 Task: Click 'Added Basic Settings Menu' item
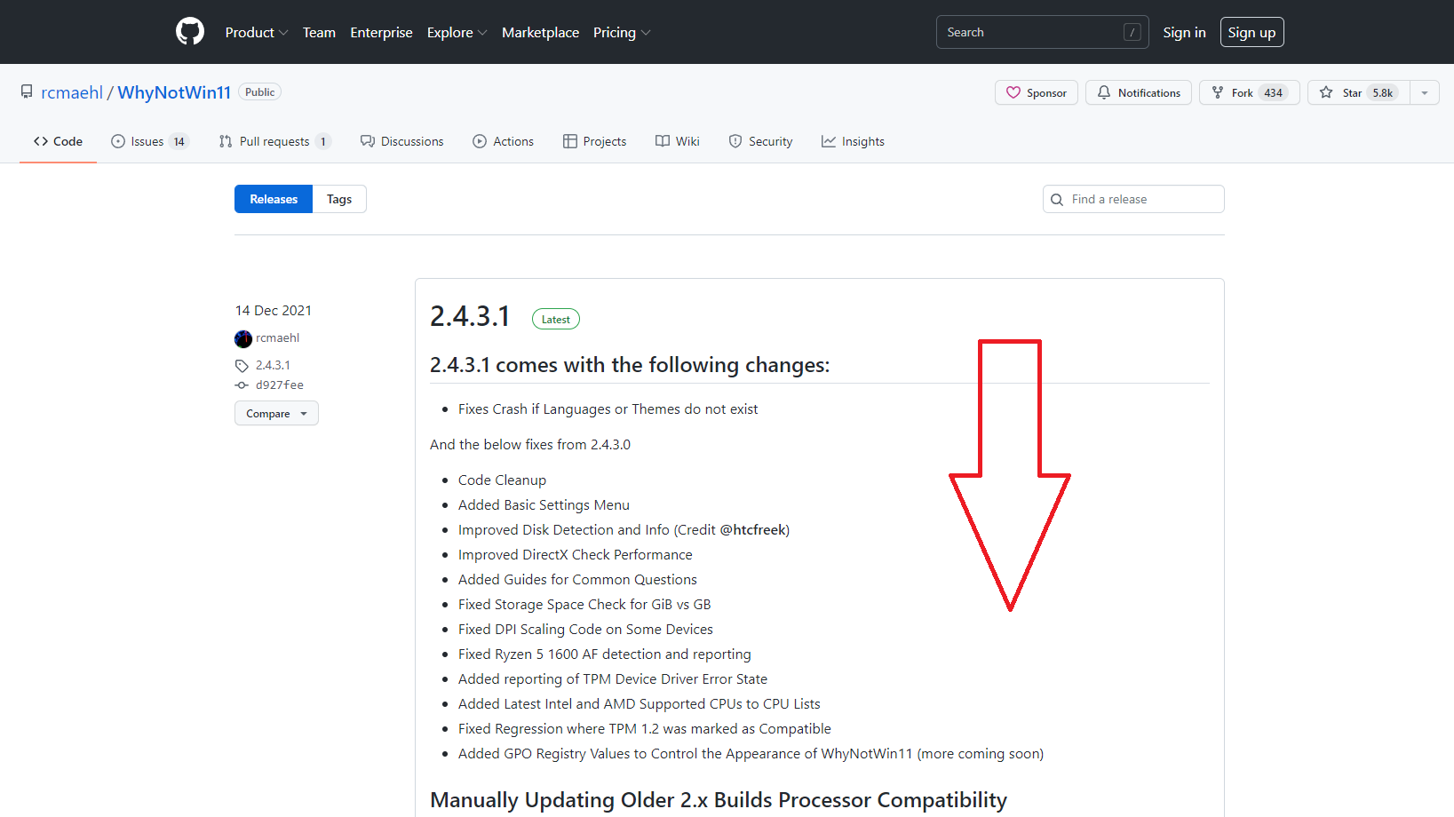(x=544, y=505)
